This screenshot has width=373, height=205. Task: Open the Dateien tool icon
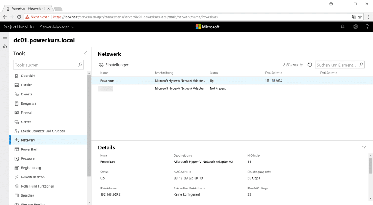(x=16, y=85)
